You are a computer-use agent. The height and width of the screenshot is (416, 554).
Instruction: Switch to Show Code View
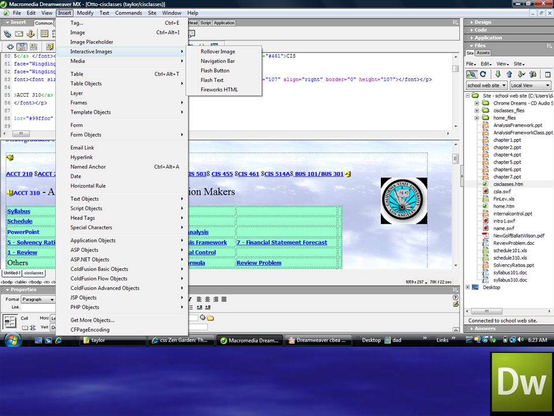(10, 47)
